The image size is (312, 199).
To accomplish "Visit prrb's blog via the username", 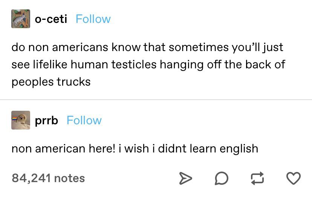I will [x=46, y=120].
